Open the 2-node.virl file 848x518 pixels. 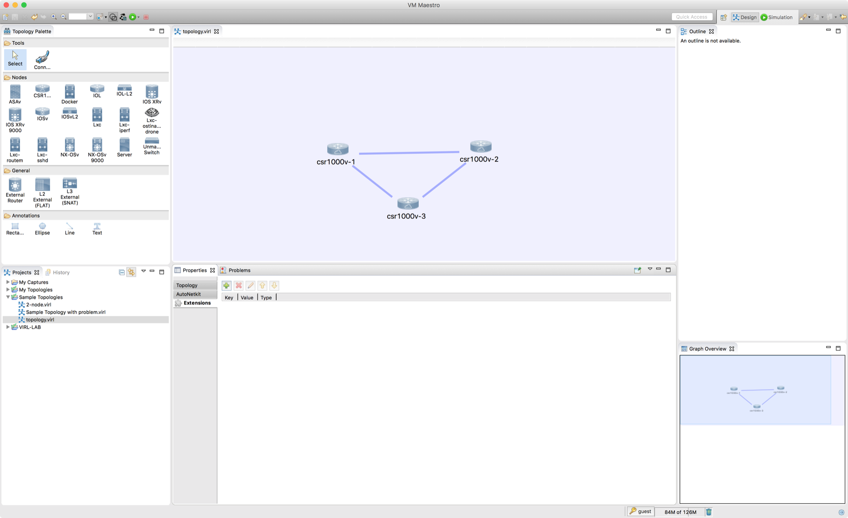point(35,304)
